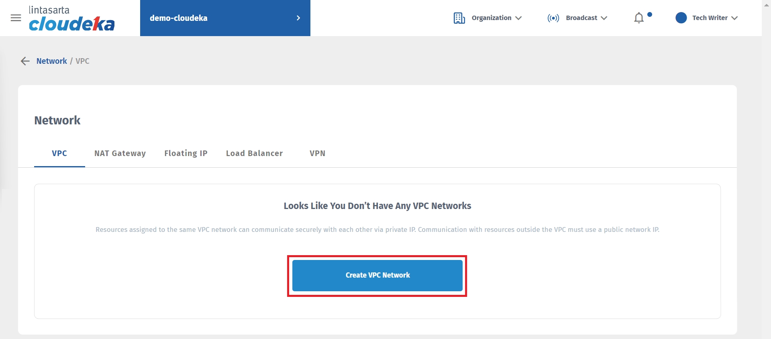771x339 pixels.
Task: Select the VPC tab
Action: [59, 153]
